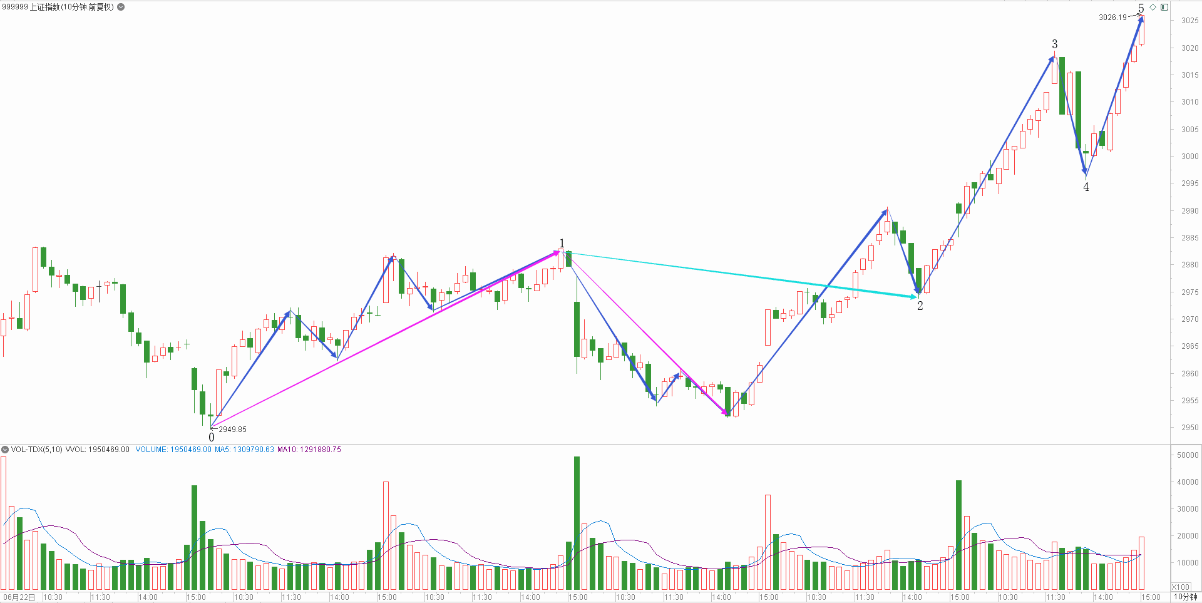The image size is (1202, 603).
Task: Click 2950 on the price axis
Action: coord(1190,428)
